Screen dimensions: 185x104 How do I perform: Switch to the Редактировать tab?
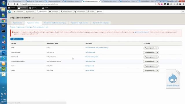coord(17,23)
